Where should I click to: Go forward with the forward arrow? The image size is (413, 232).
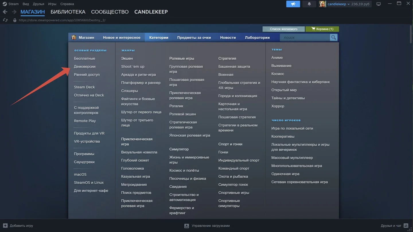[14, 12]
